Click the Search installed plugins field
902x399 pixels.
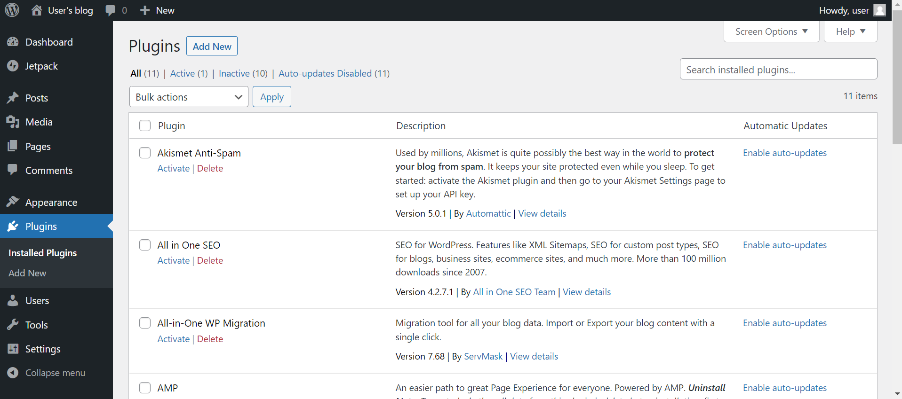pos(778,69)
